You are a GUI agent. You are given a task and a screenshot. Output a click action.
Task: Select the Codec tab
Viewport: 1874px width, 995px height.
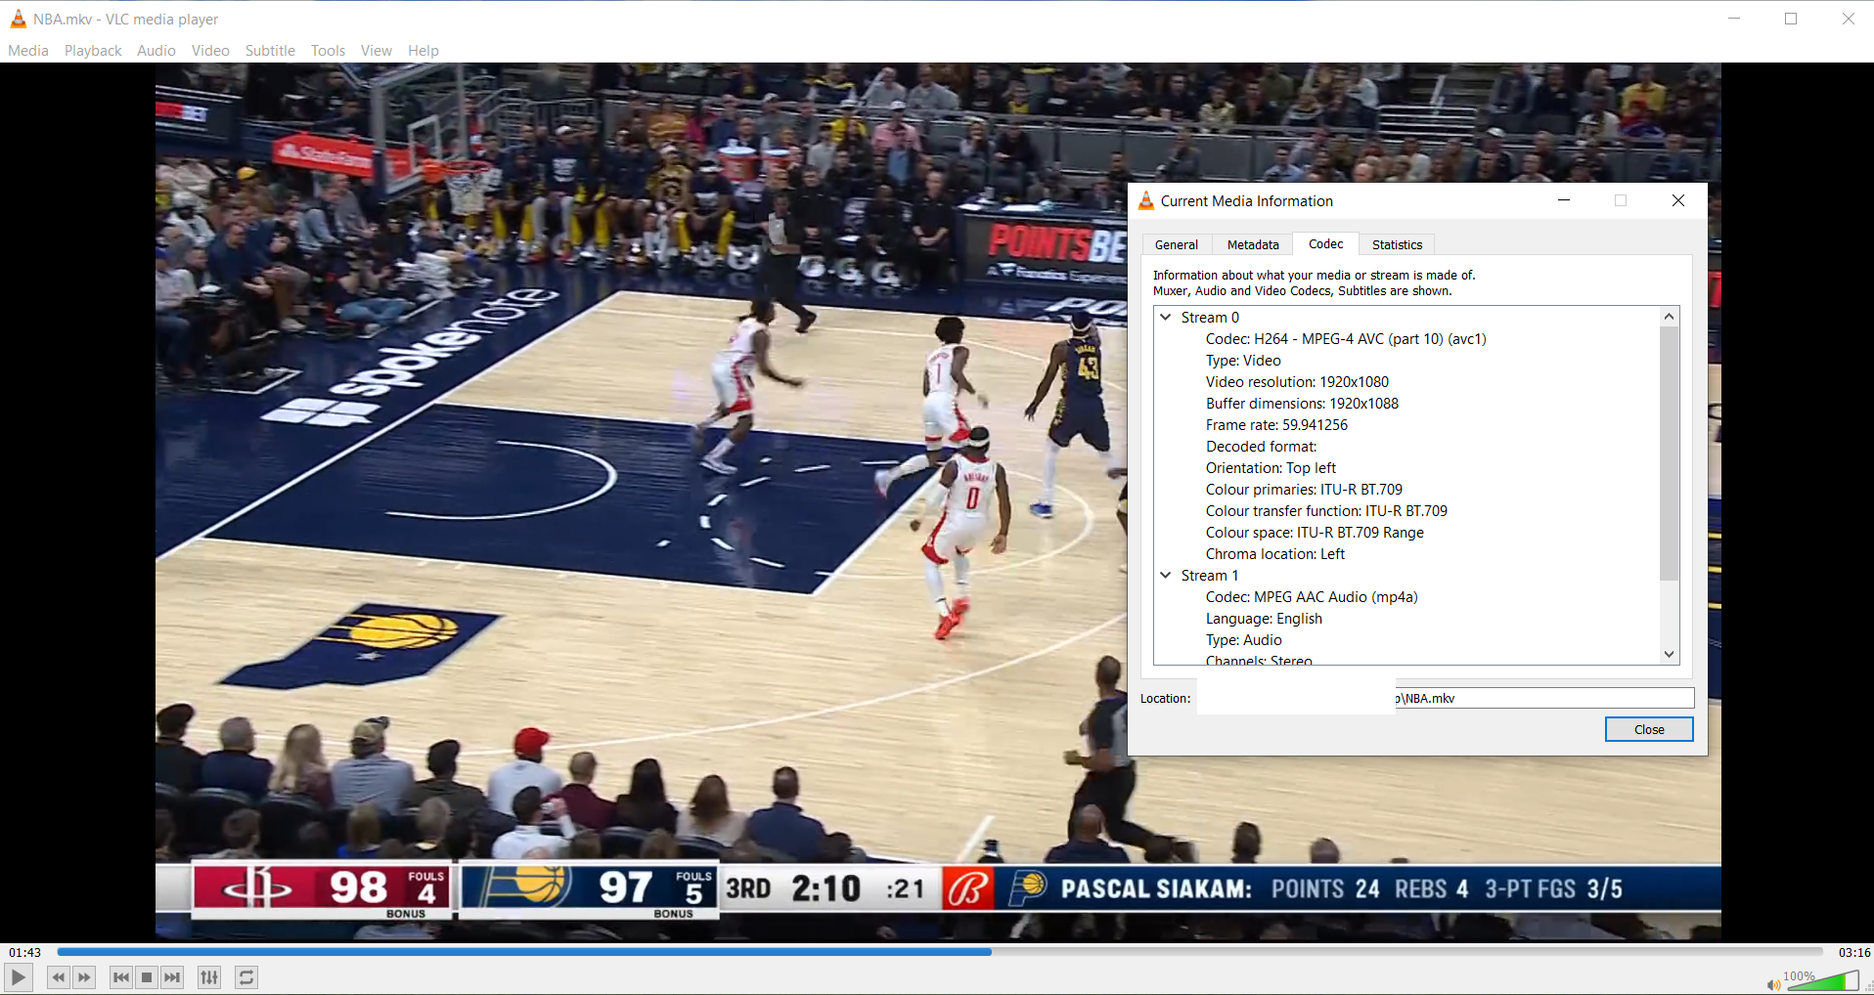pyautogui.click(x=1326, y=244)
